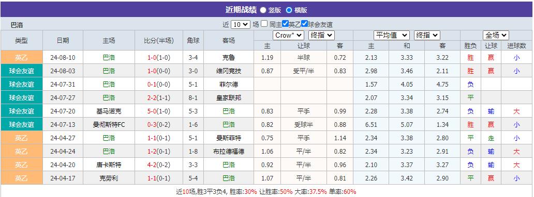The width and height of the screenshot is (534, 197).
Task: Click the 大 goals result in 基马诺克 row
Action: pos(516,111)
